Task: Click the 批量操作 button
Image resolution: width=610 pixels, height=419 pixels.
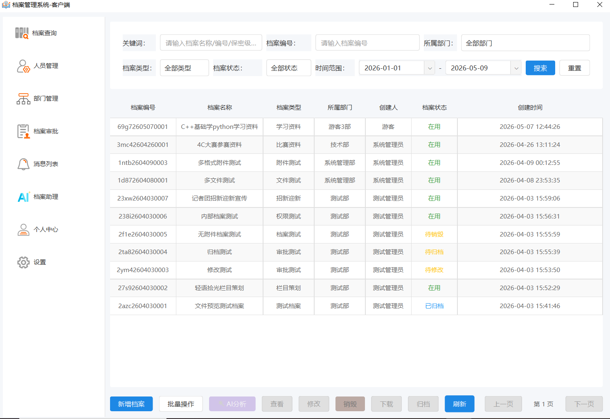Action: pos(181,404)
